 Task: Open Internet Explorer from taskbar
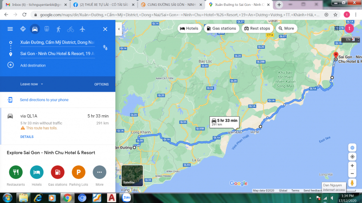click(38, 198)
